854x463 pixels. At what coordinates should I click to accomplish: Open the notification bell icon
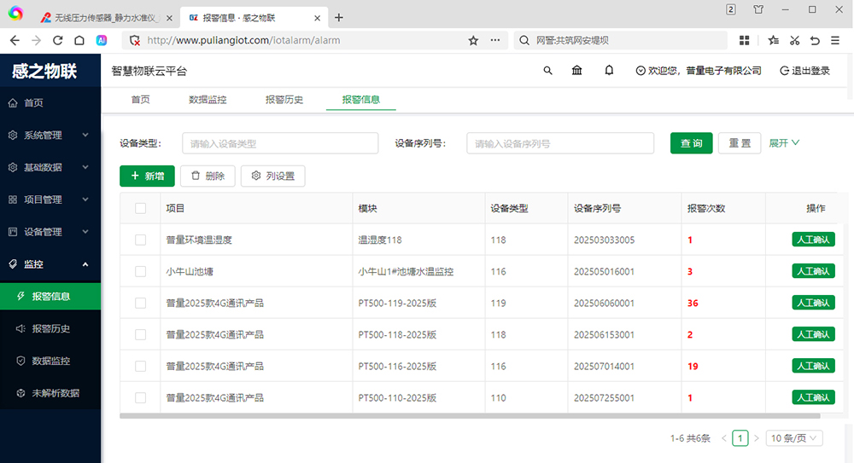tap(609, 71)
